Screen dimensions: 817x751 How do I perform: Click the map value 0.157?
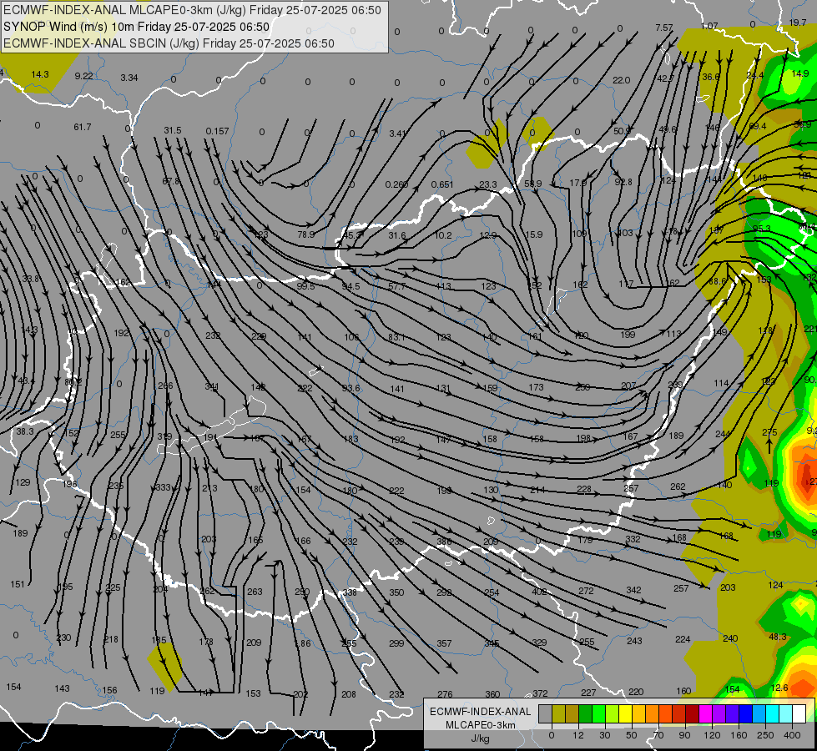point(217,131)
